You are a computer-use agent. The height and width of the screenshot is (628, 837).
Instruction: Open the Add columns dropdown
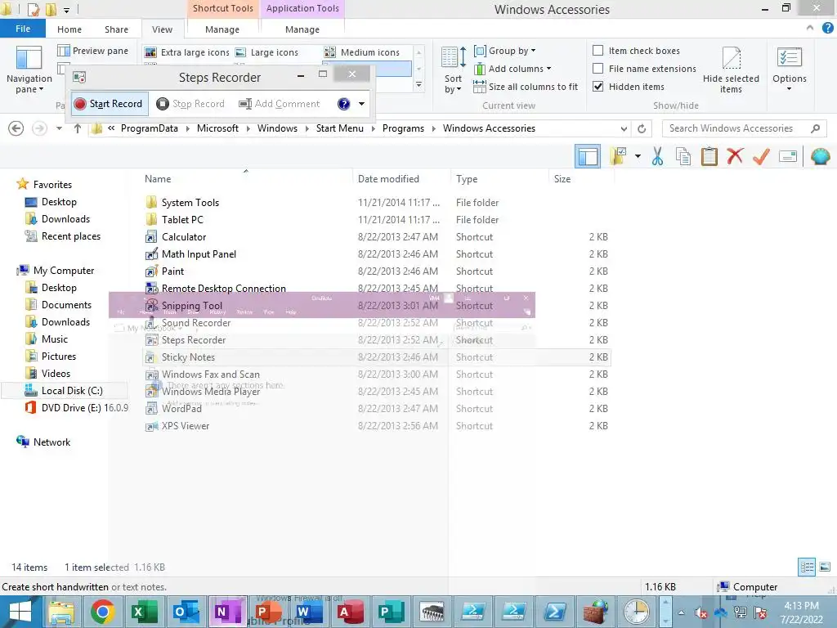[x=512, y=69]
